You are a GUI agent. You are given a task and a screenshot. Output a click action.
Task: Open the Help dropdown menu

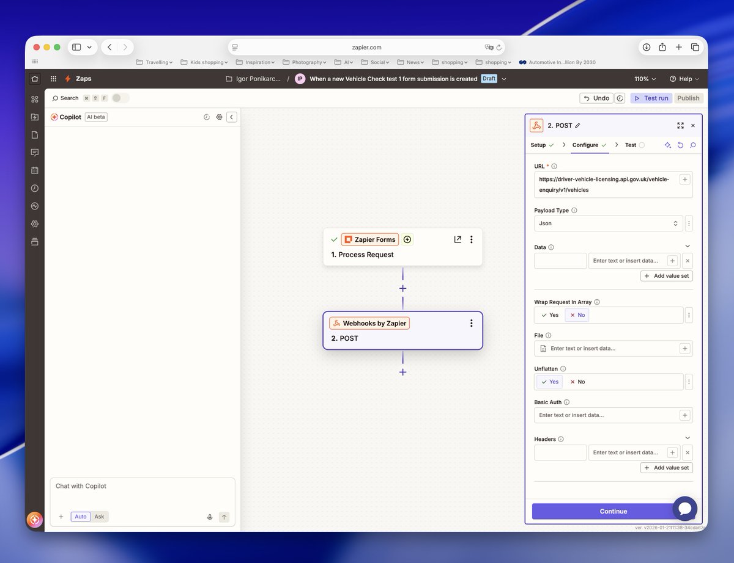(684, 79)
